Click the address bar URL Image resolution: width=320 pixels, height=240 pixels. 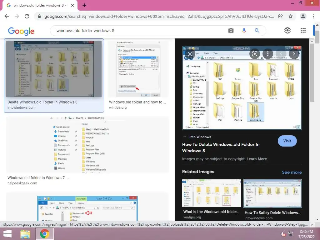[159, 16]
